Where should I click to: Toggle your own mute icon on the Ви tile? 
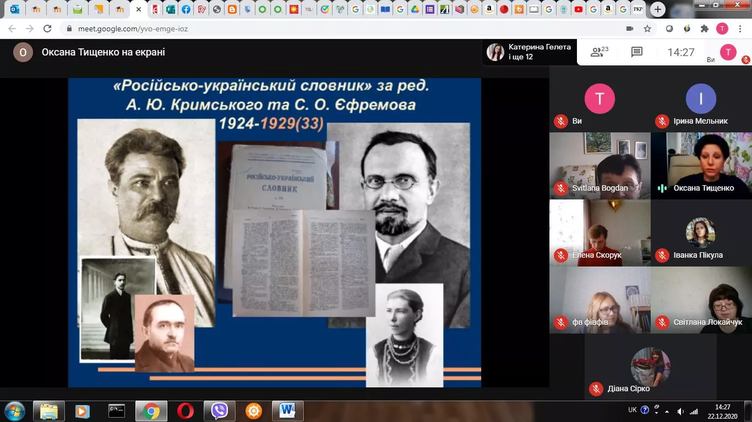pos(561,121)
